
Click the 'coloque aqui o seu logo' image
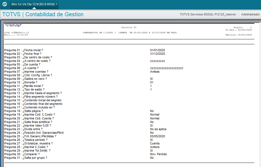pos(13,25)
